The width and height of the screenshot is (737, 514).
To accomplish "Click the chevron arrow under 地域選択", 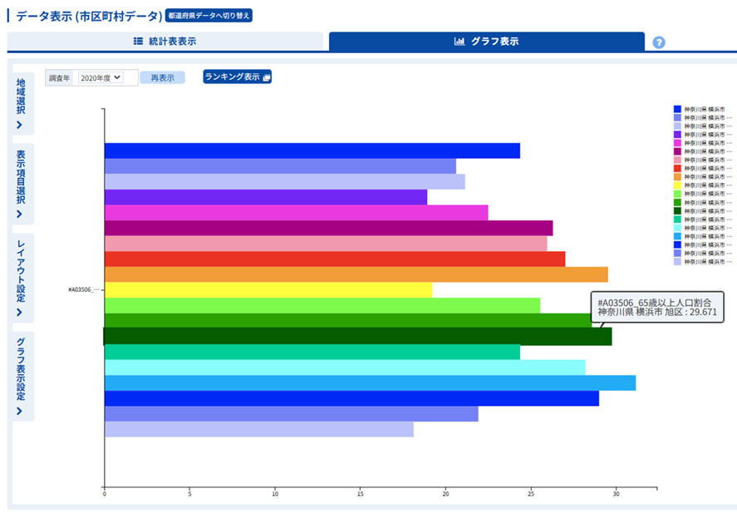I will [x=21, y=124].
